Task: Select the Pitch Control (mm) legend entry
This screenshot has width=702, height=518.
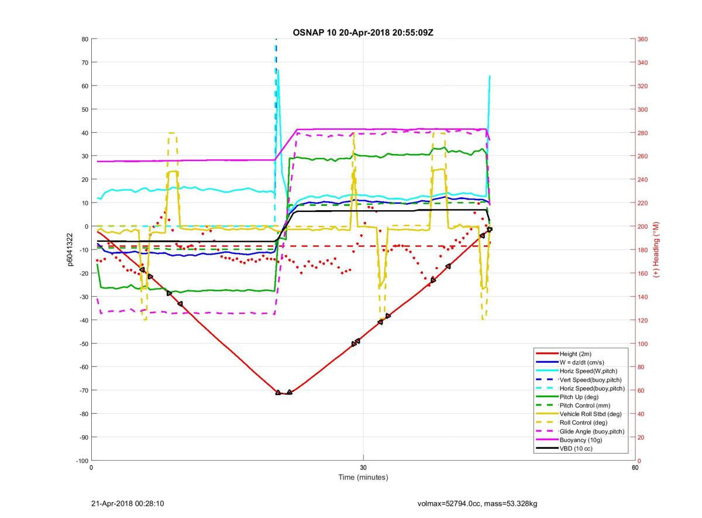Action: 585,406
